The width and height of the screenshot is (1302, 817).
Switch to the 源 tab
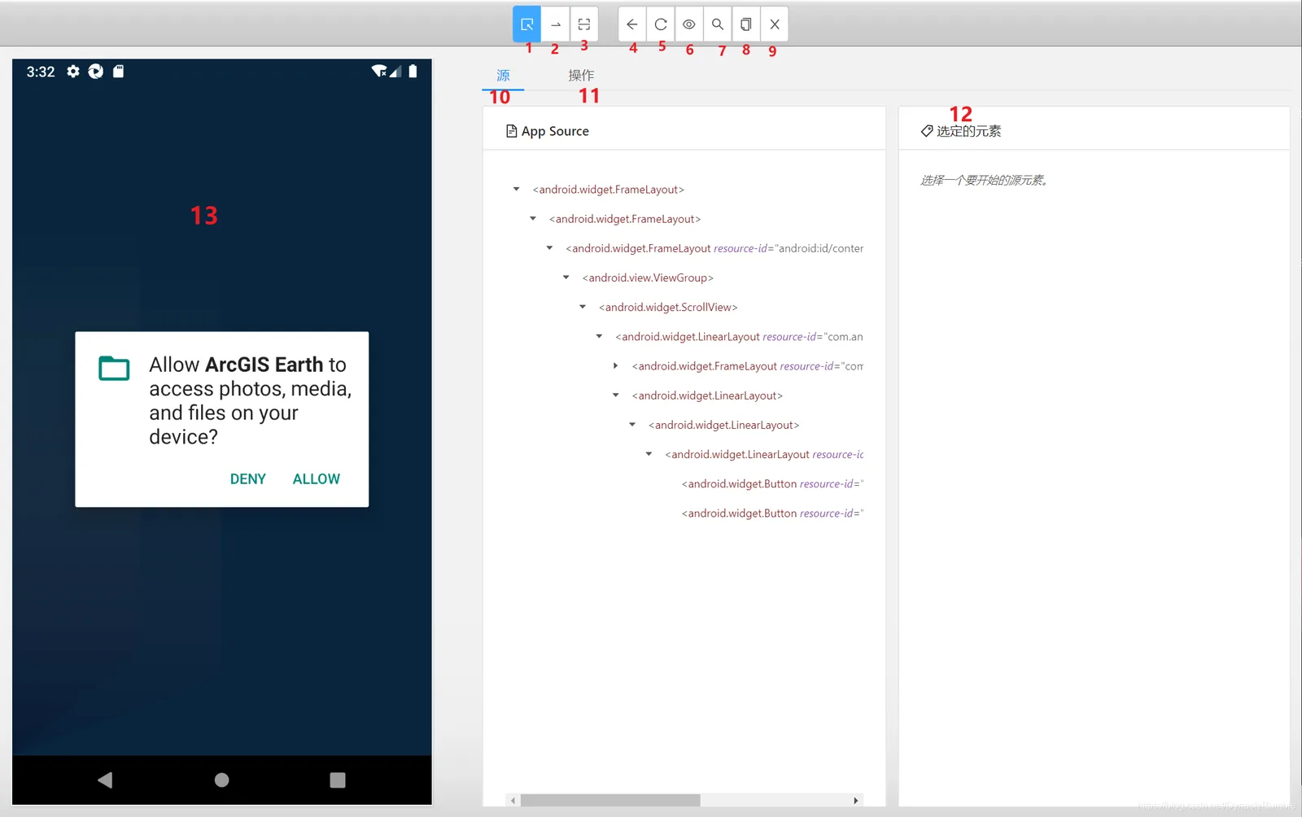(x=503, y=76)
